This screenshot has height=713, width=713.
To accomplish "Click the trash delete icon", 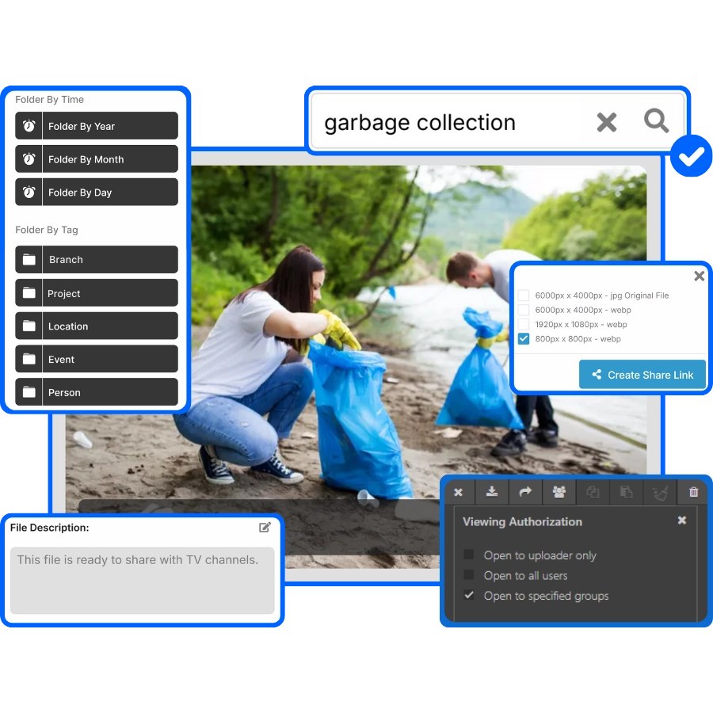I will [694, 492].
